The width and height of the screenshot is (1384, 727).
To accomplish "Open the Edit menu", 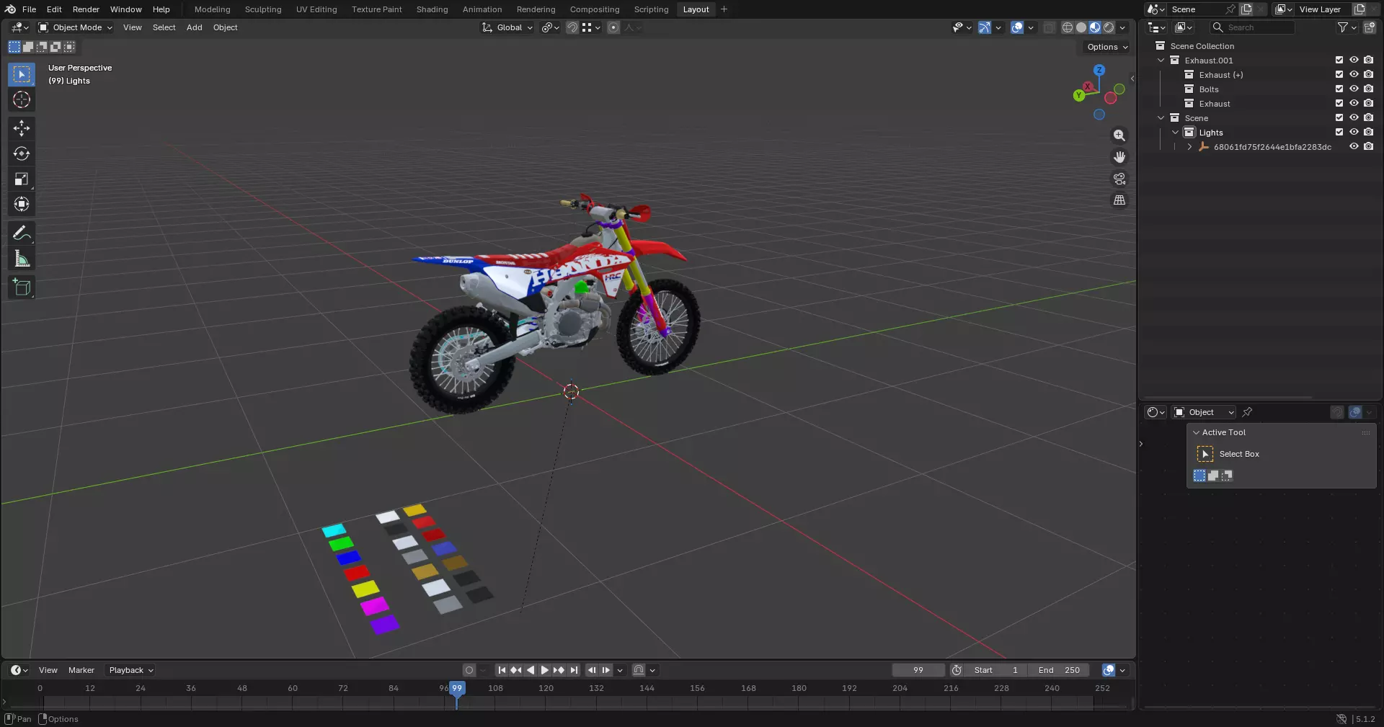I will [54, 9].
